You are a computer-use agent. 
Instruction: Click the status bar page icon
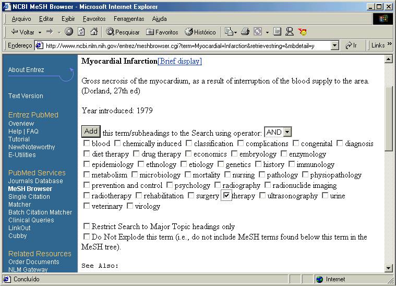pos(7,279)
